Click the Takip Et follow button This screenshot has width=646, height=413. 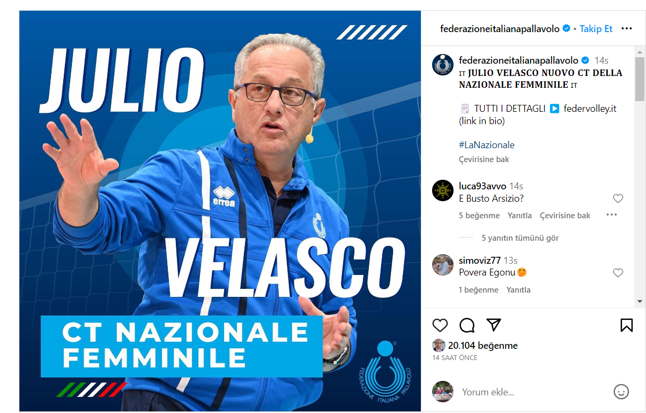pyautogui.click(x=596, y=29)
